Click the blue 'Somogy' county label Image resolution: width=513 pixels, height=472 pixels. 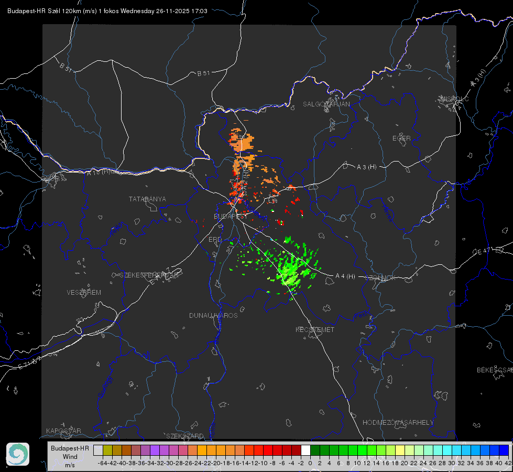coord(105,387)
